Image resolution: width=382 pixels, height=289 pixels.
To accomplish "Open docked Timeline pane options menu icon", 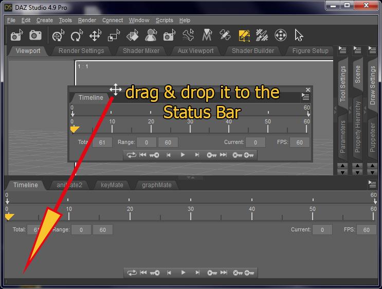I will [x=372, y=184].
